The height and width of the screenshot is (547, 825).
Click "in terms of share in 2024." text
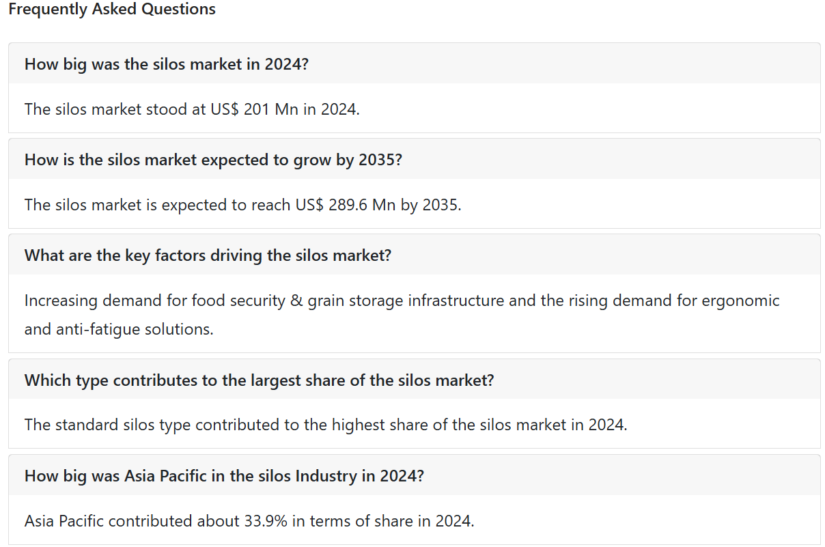[x=383, y=521]
